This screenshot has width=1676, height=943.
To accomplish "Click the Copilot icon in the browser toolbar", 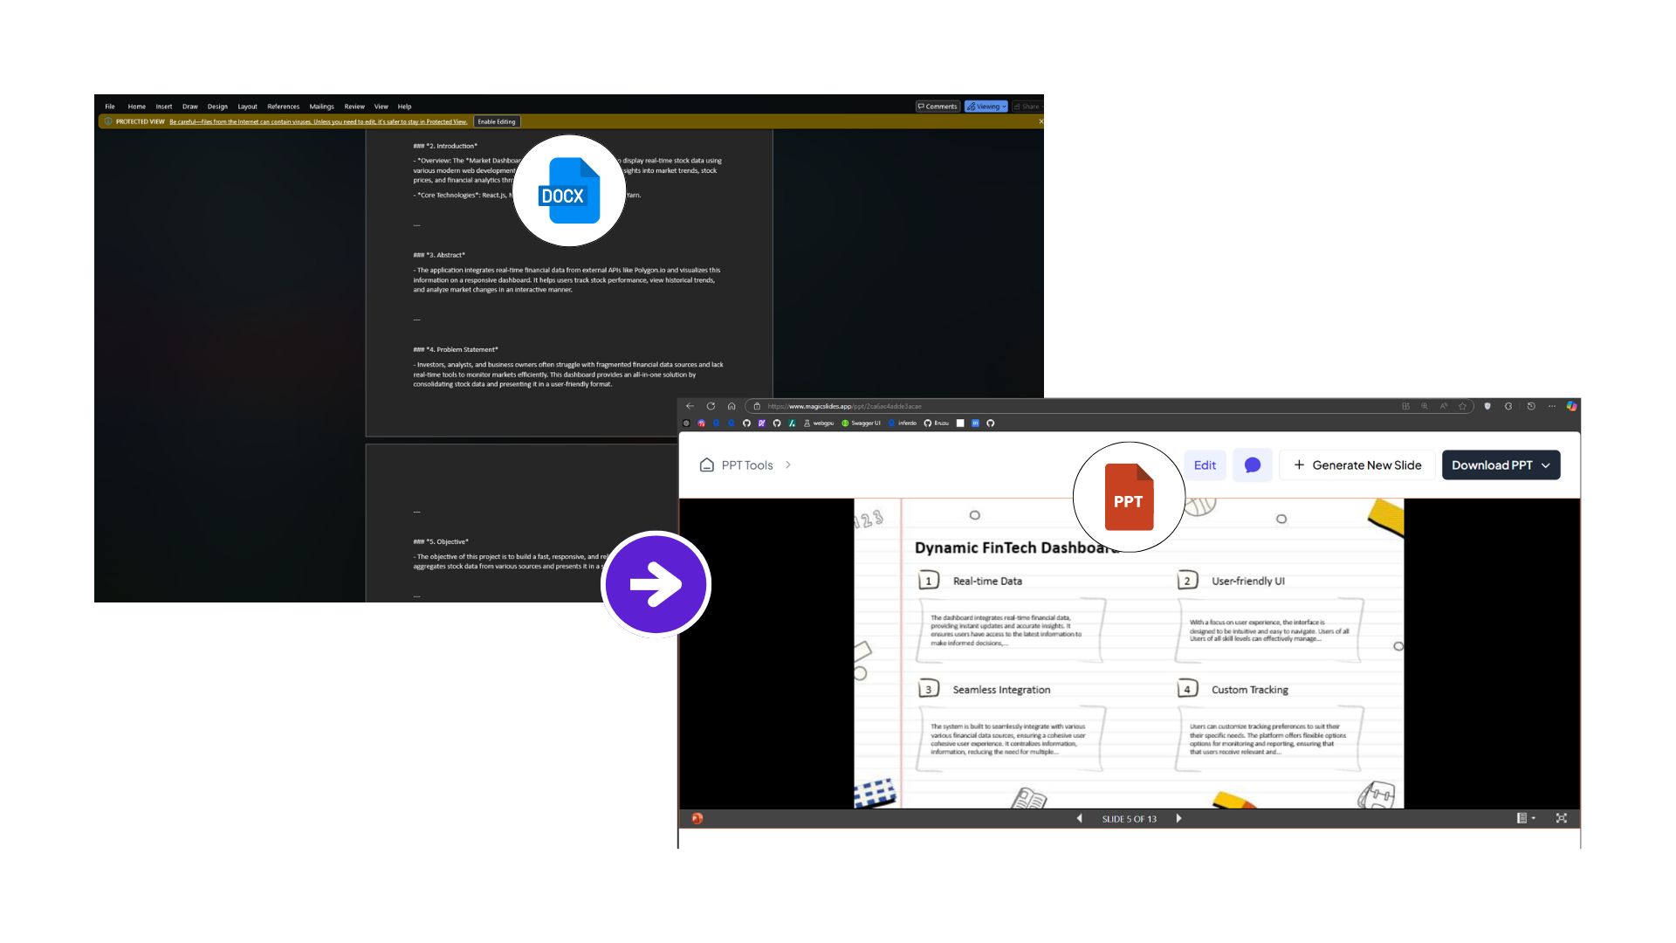I will [1570, 407].
